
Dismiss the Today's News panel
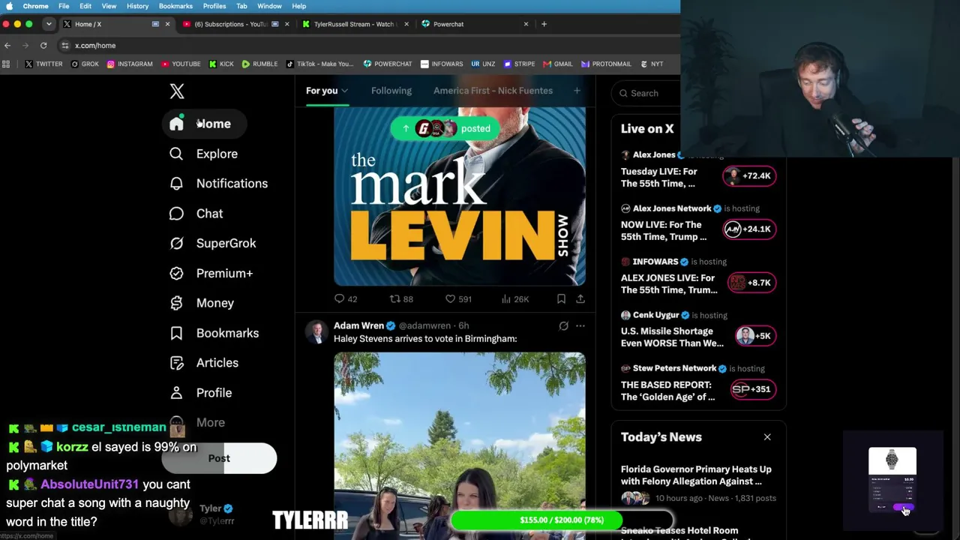pos(767,437)
